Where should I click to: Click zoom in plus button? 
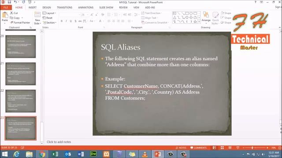[267, 148]
